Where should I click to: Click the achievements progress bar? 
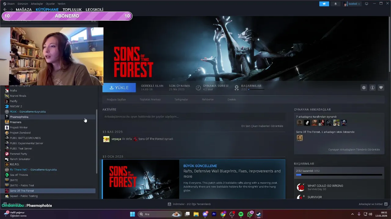coord(339,175)
